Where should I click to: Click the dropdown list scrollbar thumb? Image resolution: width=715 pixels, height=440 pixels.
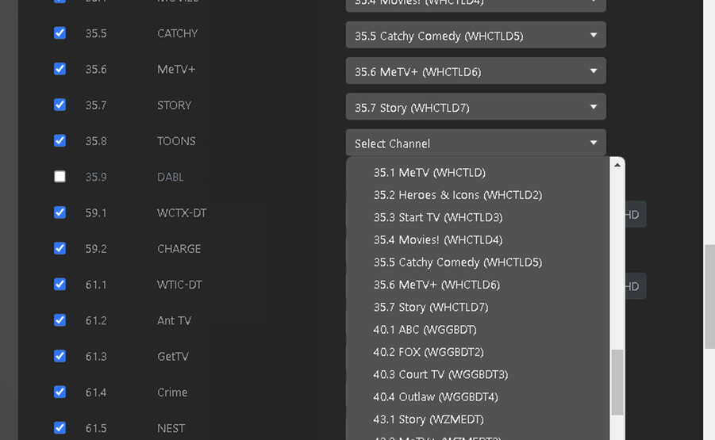[617, 382]
